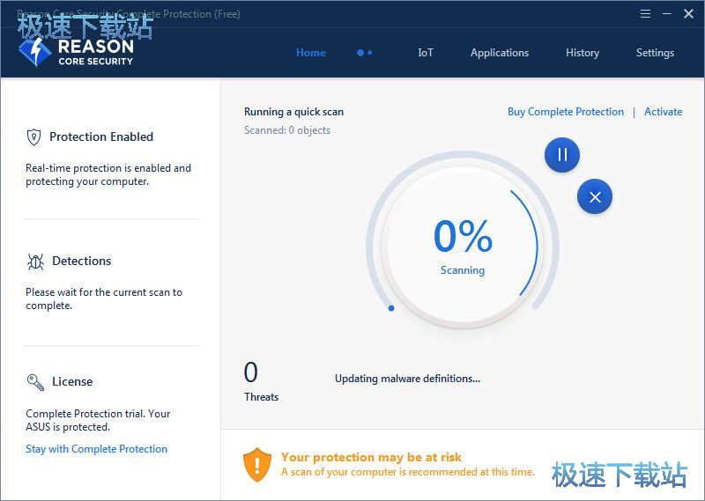
Task: Click the orange warning shield icon
Action: click(x=257, y=465)
